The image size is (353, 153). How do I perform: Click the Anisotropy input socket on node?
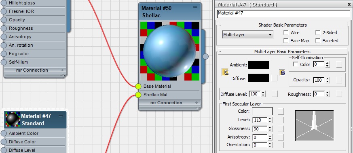pyautogui.click(x=4, y=37)
